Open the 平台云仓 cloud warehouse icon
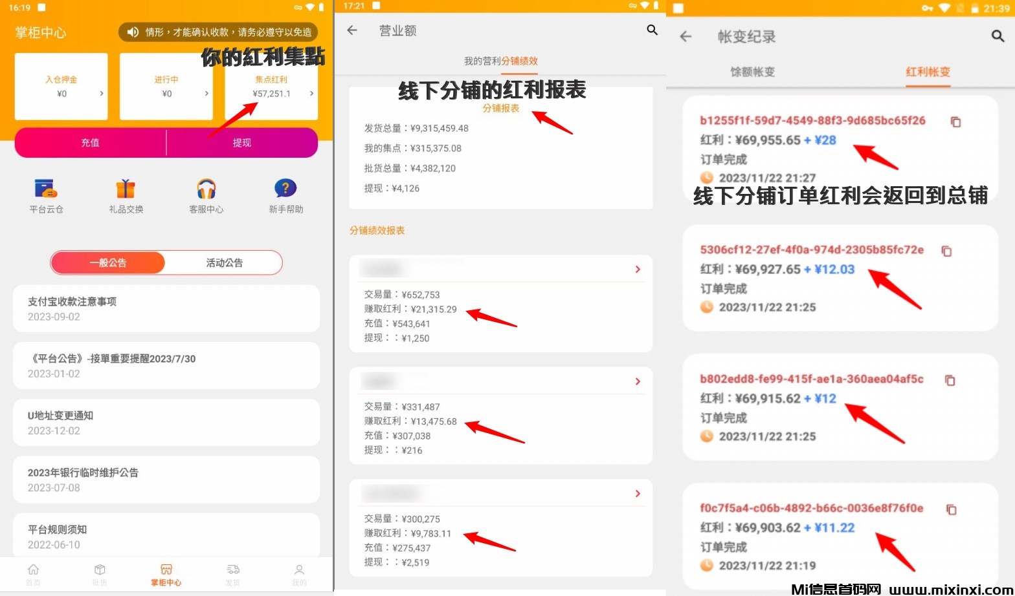This screenshot has width=1015, height=596. pyautogui.click(x=46, y=189)
